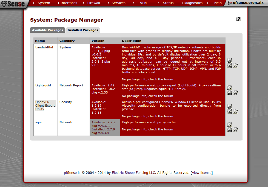268x187 pixels.
Task: Click the squid package name
Action: 39,122
